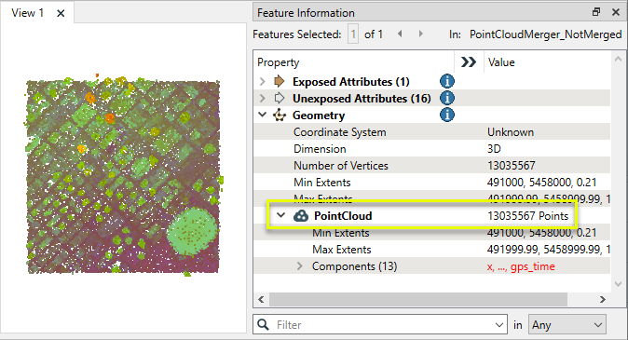The height and width of the screenshot is (340, 628).
Task: Open the Filter history dropdown arrow
Action: click(499, 325)
